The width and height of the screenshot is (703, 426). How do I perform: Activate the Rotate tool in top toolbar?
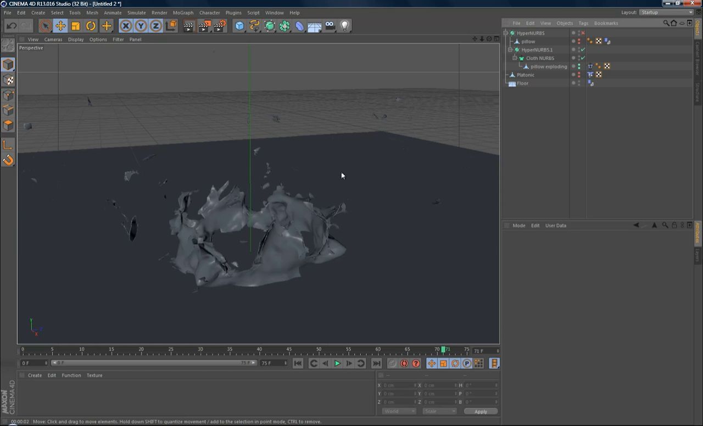pyautogui.click(x=91, y=26)
